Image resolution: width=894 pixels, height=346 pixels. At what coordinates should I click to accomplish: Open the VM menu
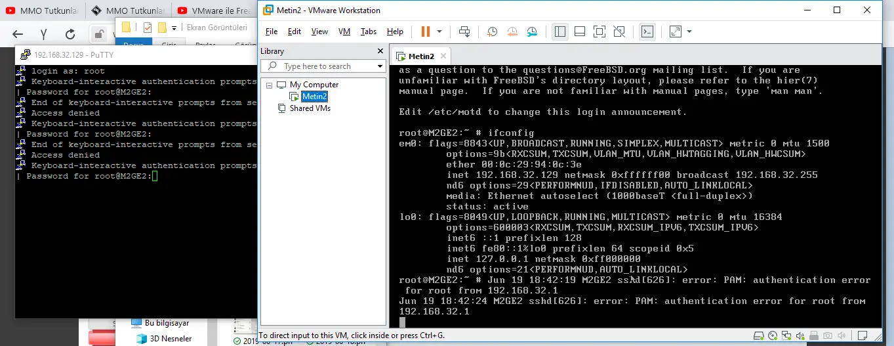344,32
